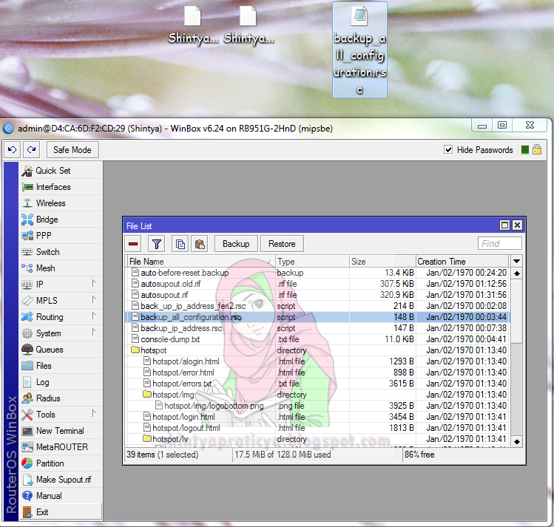The image size is (554, 527).
Task: Open the Bridge menu
Action: coord(61,220)
